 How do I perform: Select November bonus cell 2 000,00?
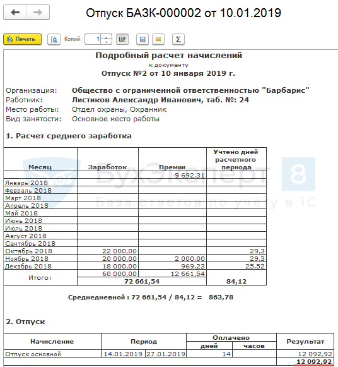172,258
